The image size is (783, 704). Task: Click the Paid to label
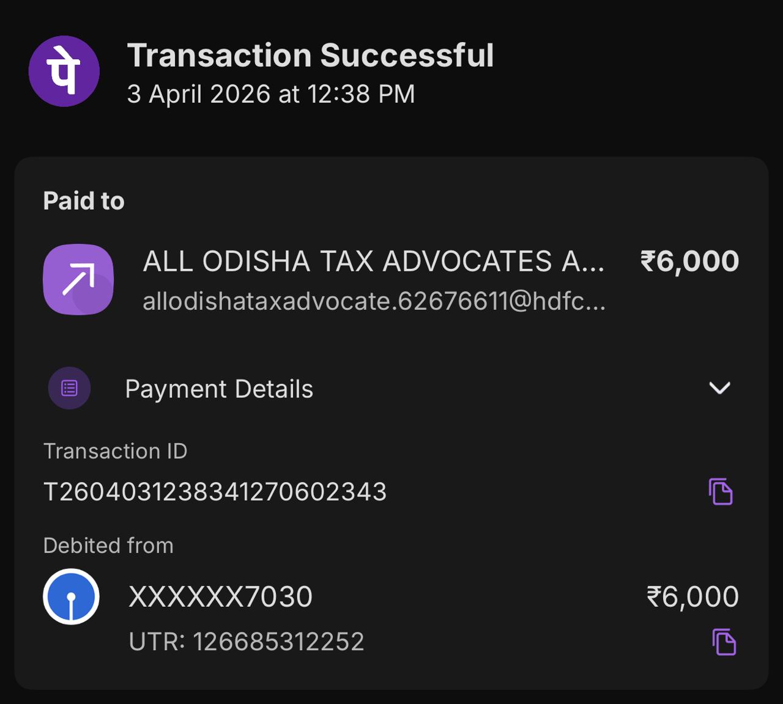84,201
